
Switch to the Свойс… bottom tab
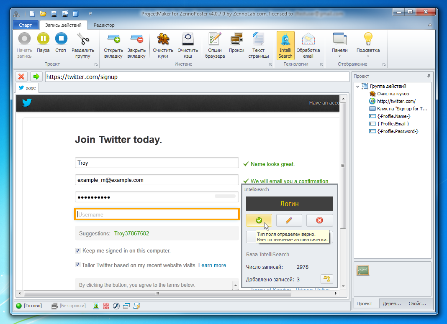coord(417,304)
